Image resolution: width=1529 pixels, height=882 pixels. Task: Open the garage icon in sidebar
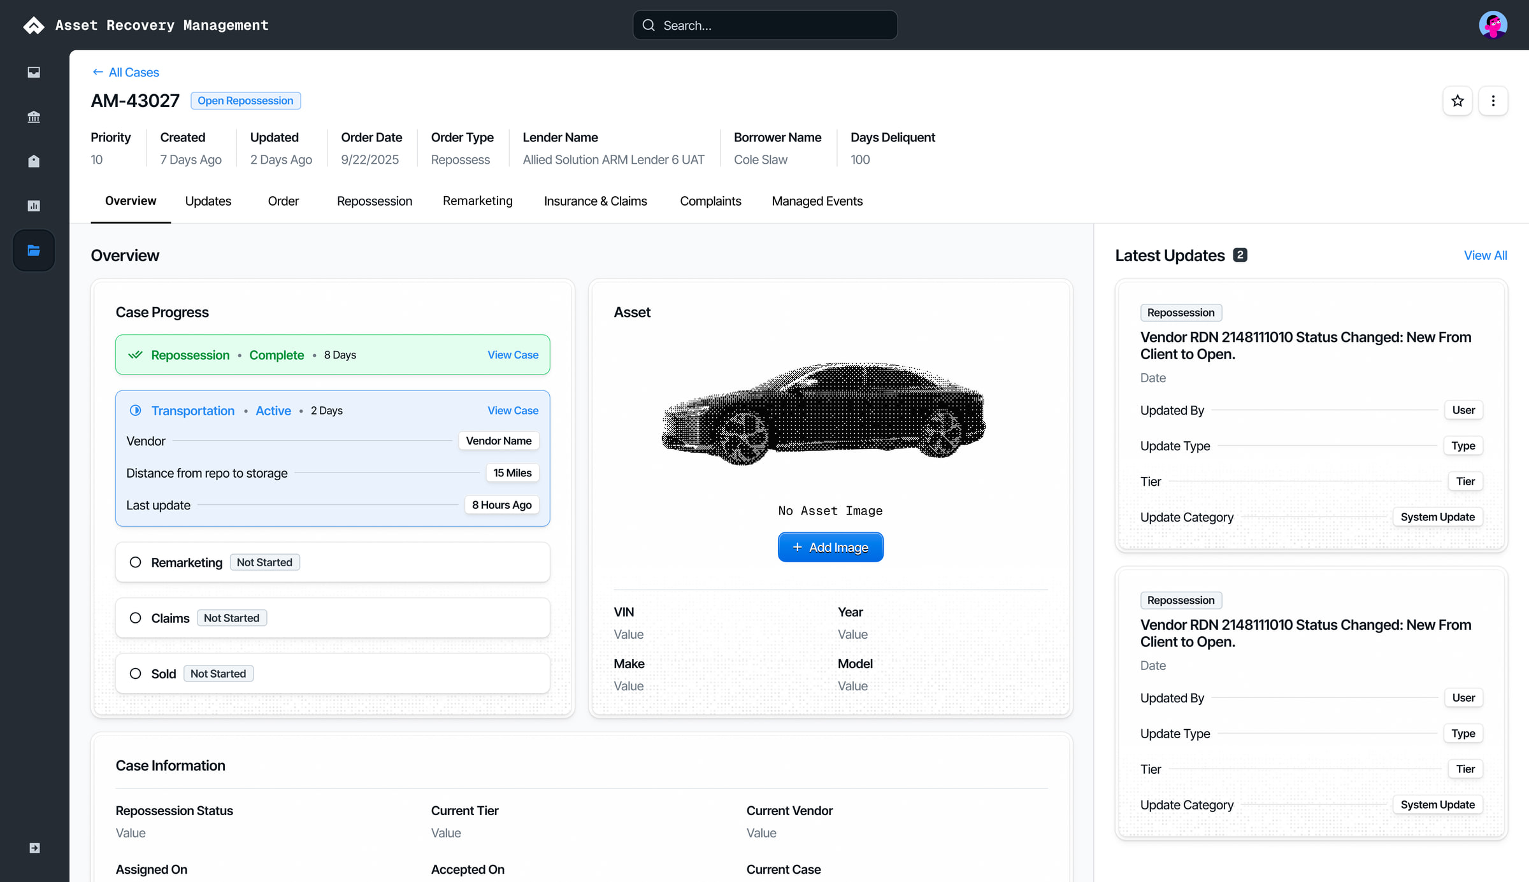click(x=34, y=161)
